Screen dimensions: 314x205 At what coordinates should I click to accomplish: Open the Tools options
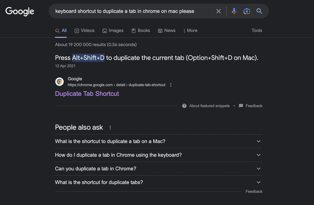(x=257, y=31)
